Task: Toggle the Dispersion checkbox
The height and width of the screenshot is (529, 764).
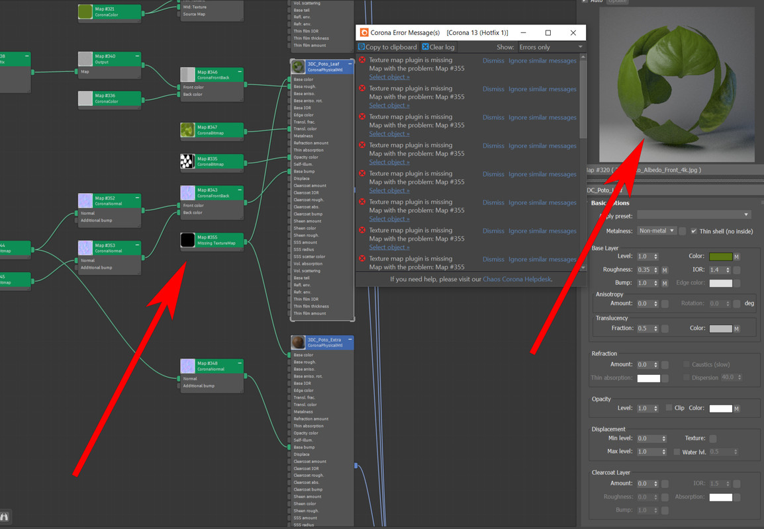Action: [x=686, y=378]
